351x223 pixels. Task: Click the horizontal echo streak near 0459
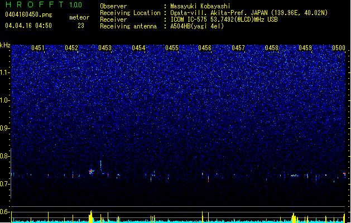(x=295, y=176)
